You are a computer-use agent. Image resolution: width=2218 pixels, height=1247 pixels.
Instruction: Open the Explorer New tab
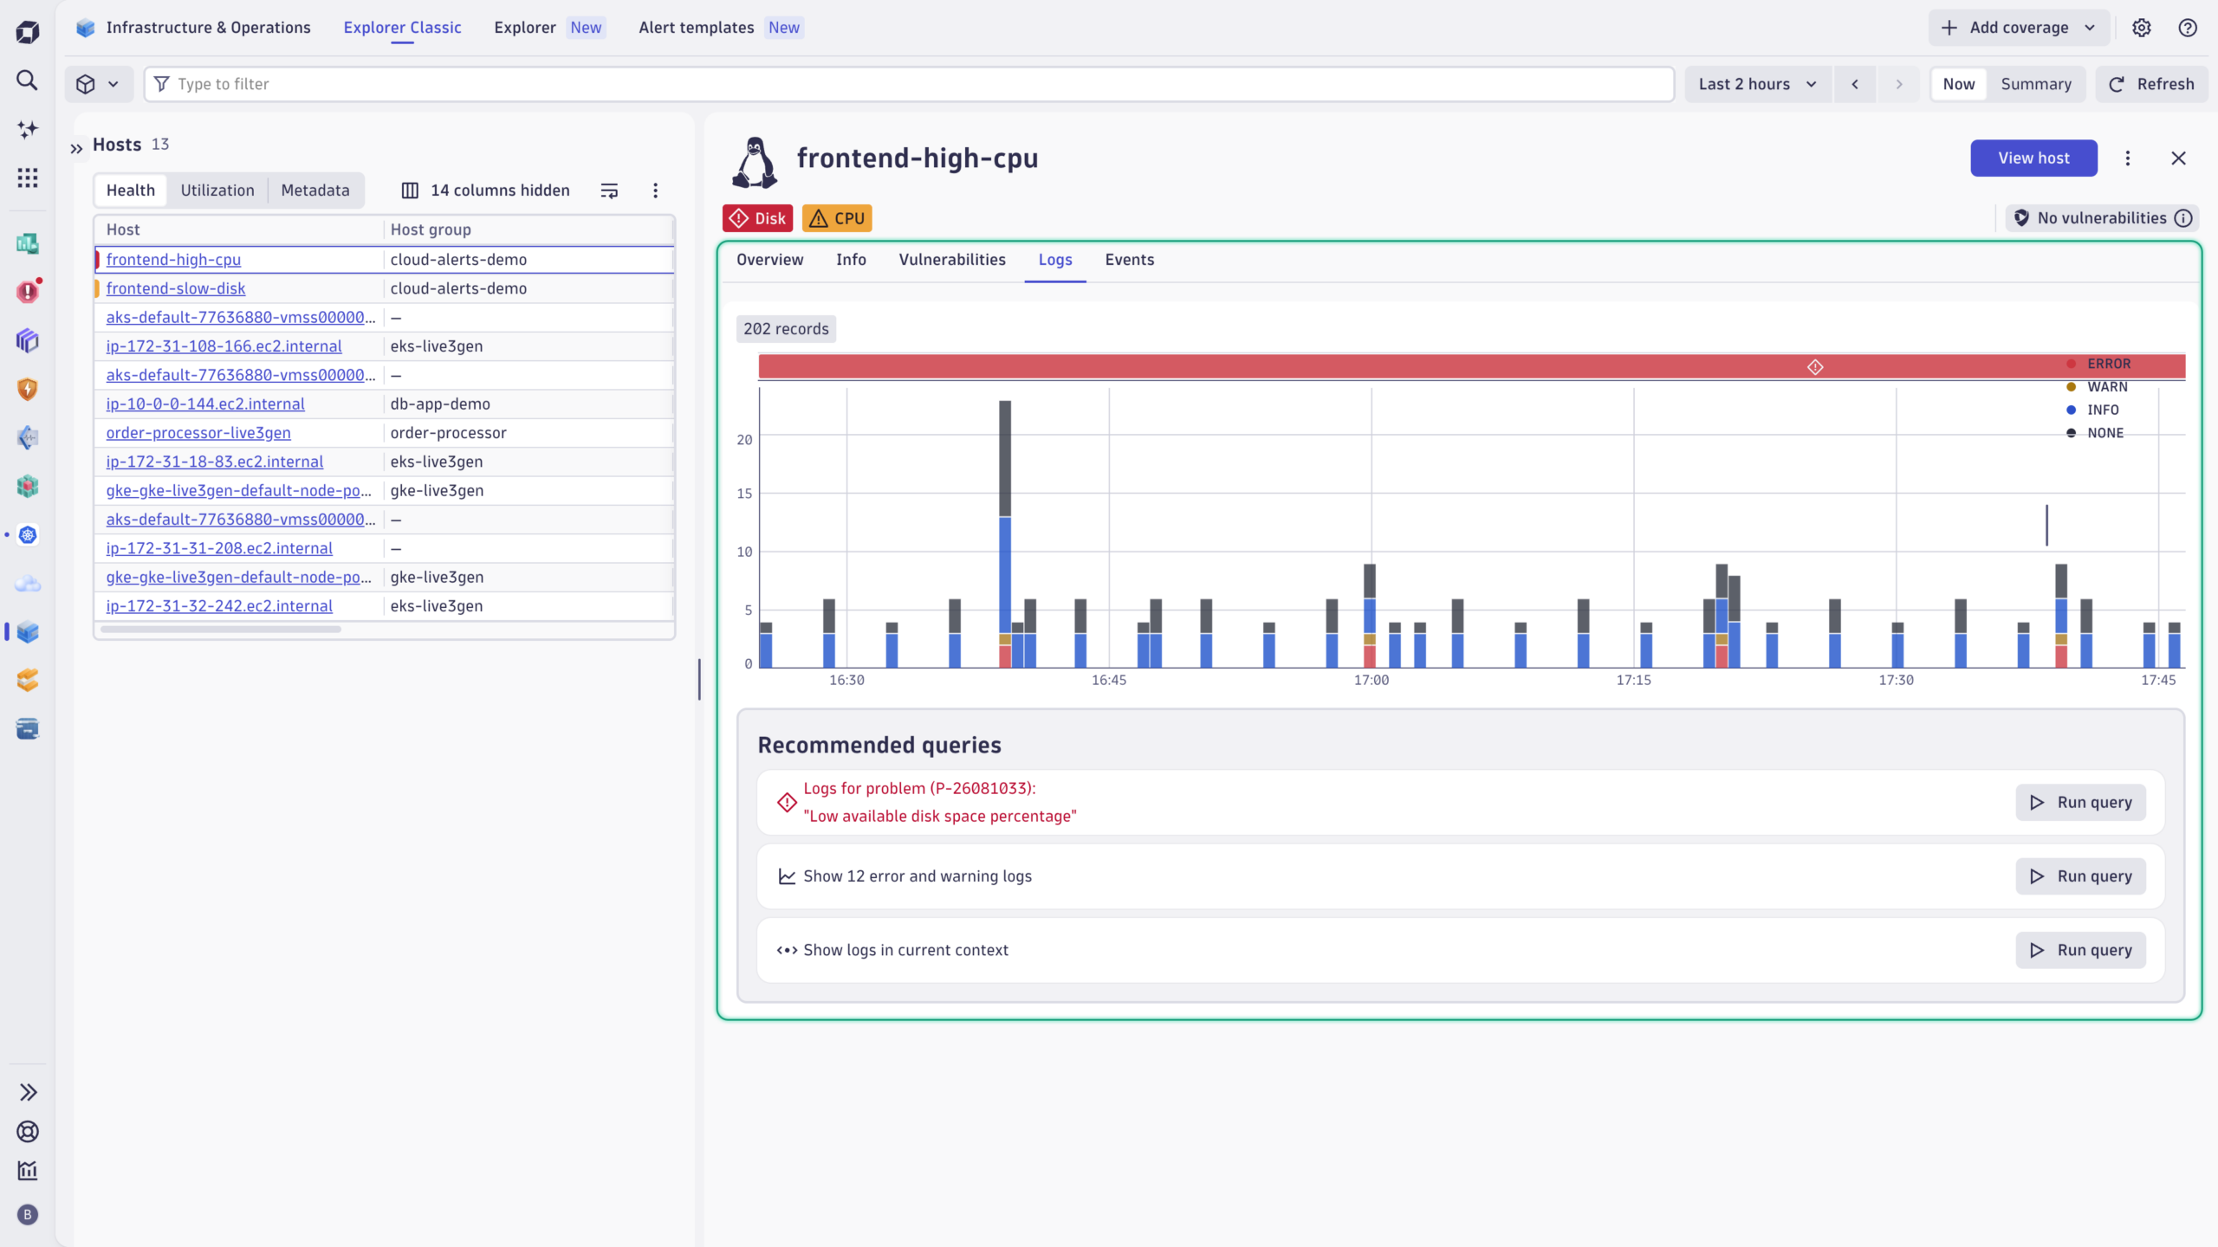[x=549, y=28]
